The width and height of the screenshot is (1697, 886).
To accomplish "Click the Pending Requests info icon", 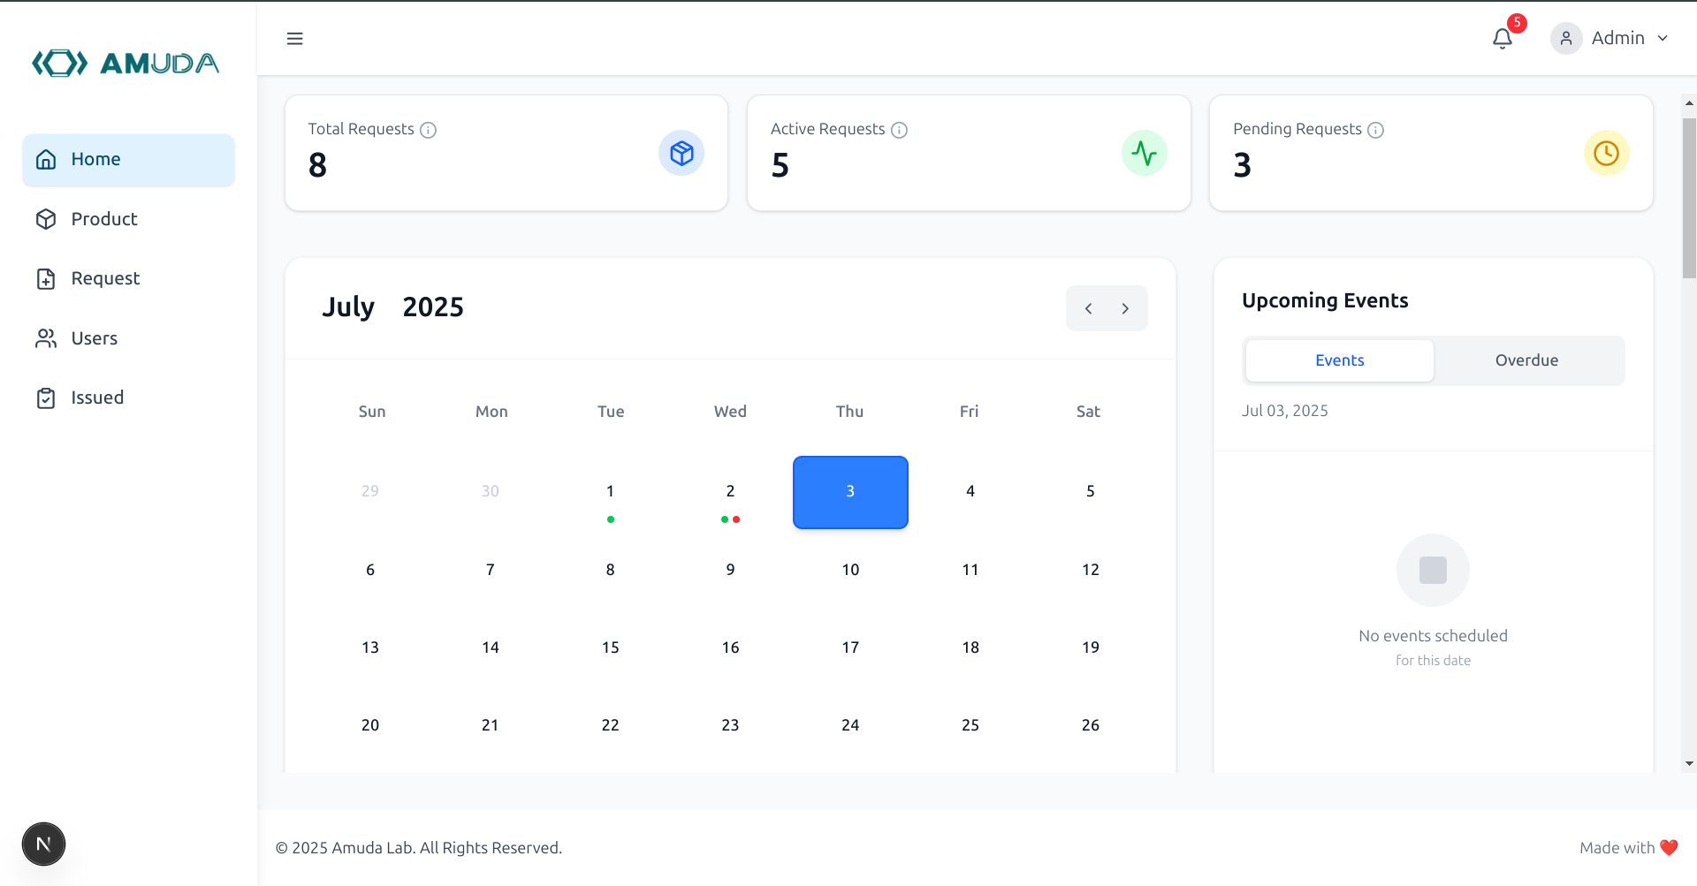I will coord(1375,130).
